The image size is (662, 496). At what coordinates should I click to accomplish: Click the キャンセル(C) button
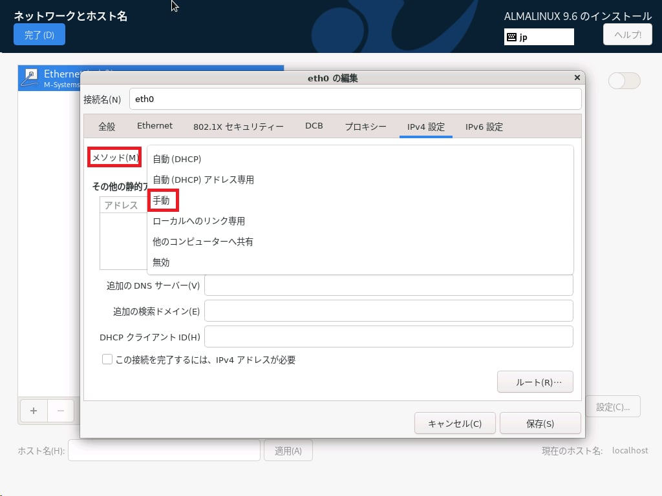click(x=454, y=424)
